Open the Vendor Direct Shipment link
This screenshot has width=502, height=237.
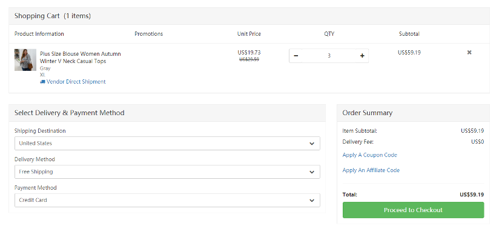76,82
